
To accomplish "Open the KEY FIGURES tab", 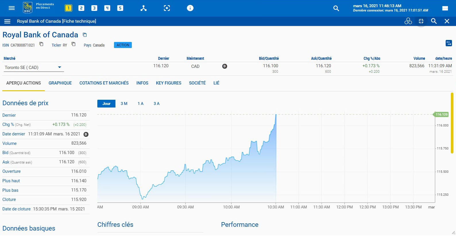I will point(169,83).
